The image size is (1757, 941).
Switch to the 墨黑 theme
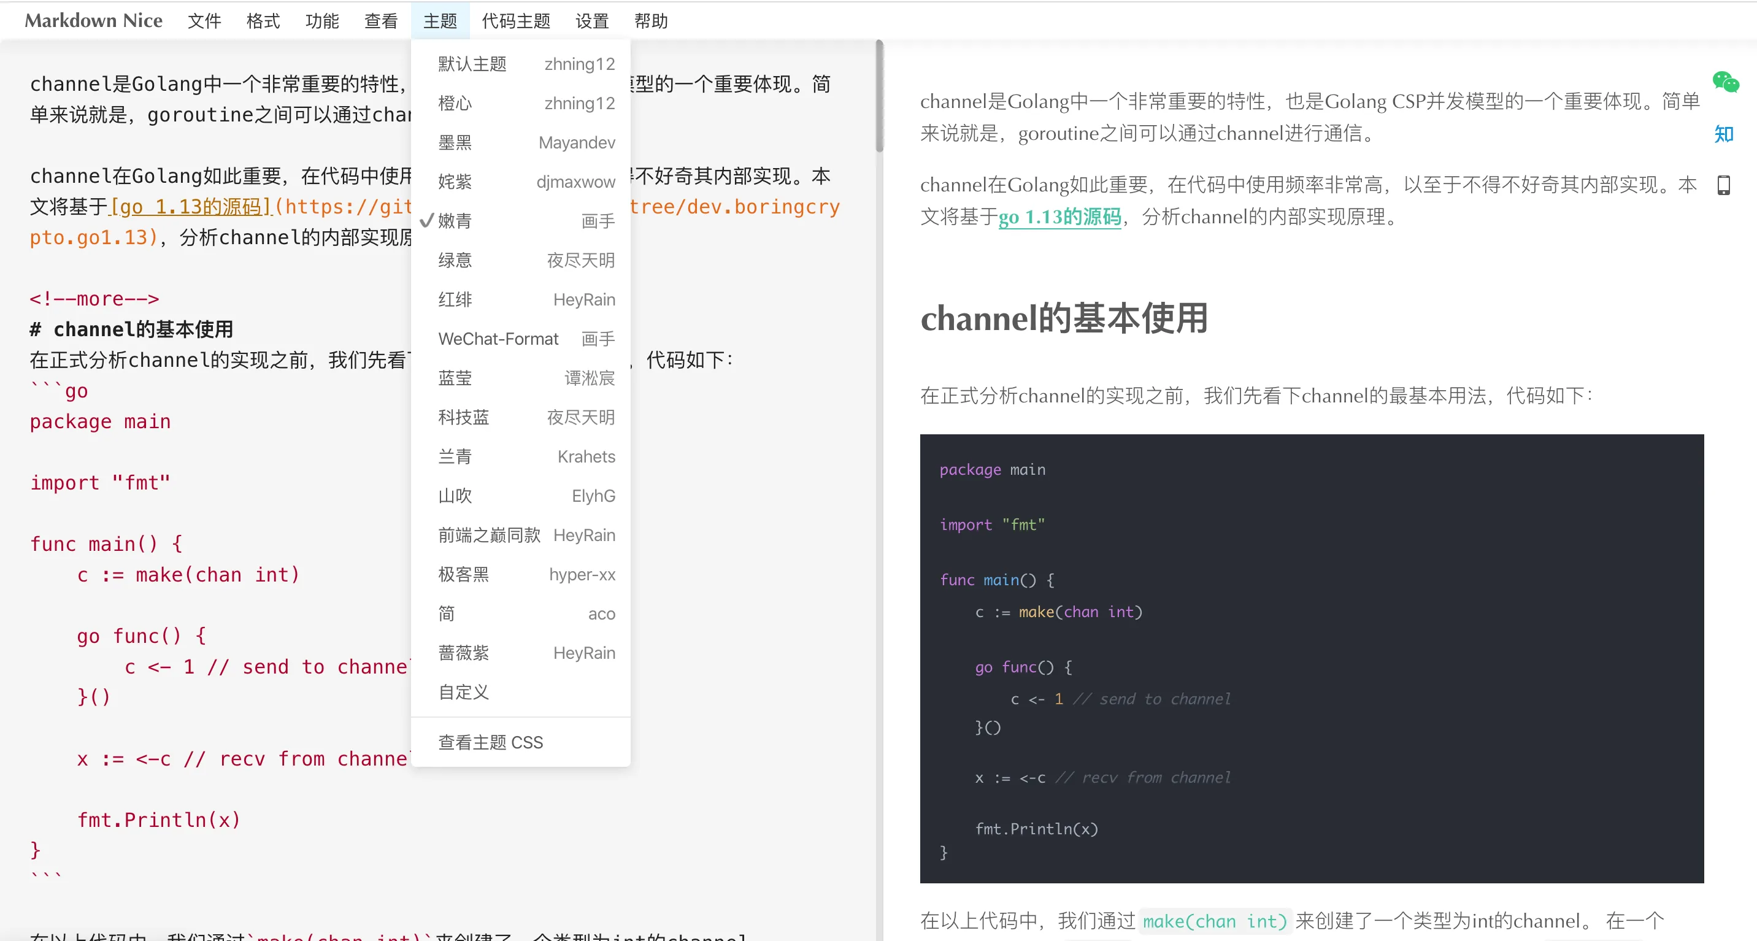[520, 142]
